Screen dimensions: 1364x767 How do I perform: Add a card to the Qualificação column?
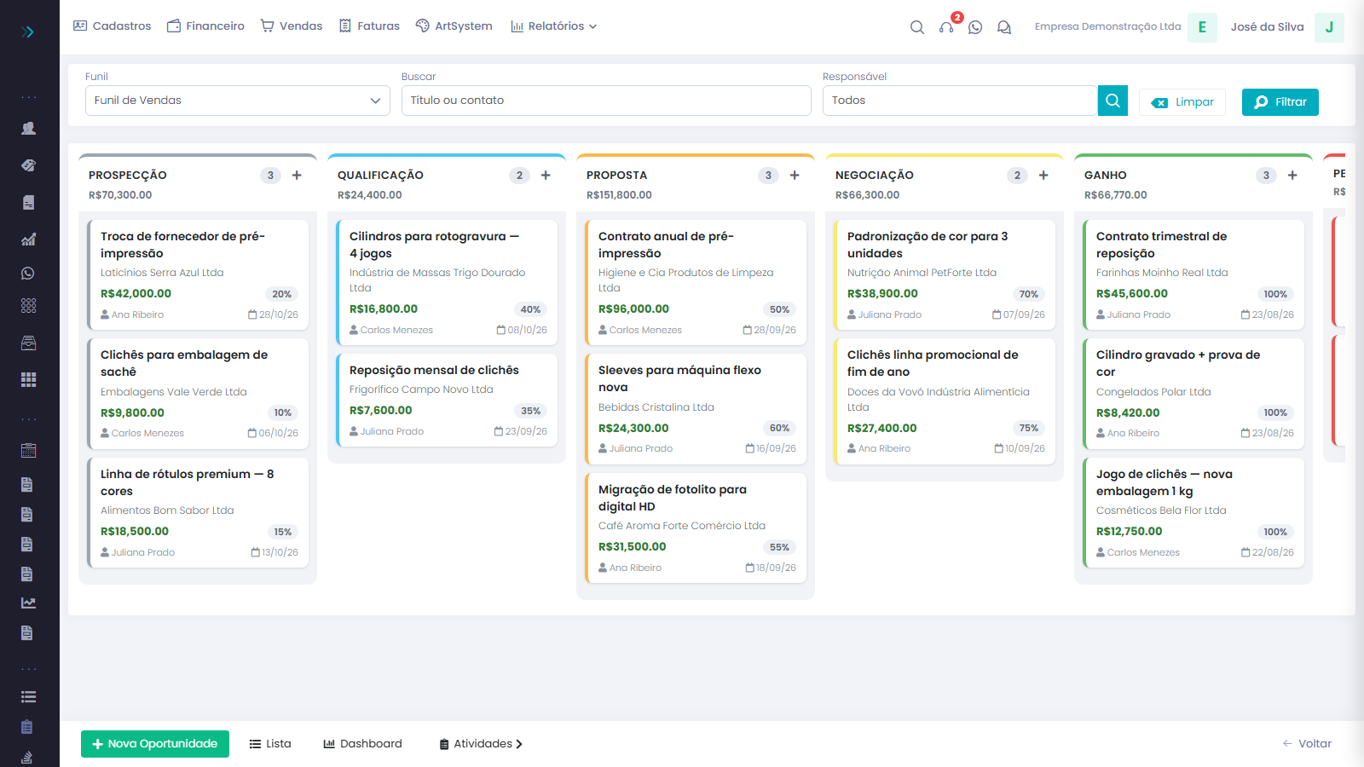click(x=546, y=176)
